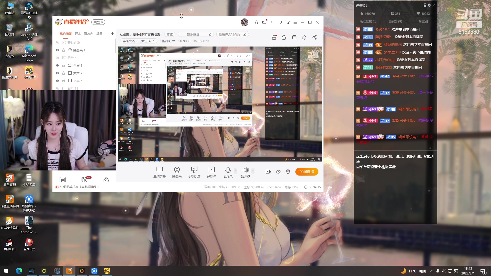The image size is (491, 276).
Task: Open notification center in taskbar
Action: pos(483,271)
